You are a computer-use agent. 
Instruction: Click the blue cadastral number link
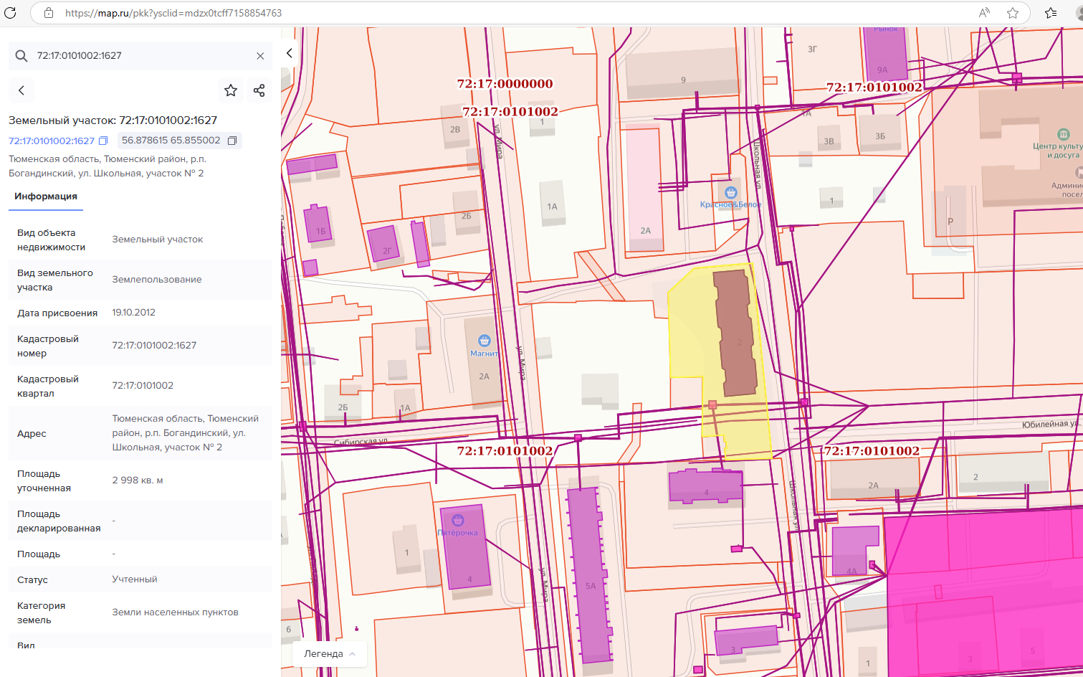point(52,141)
